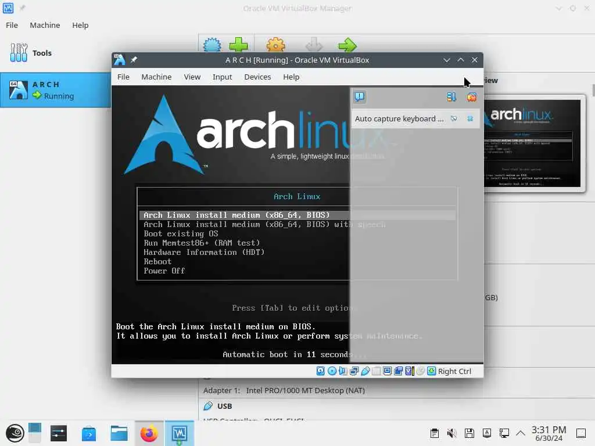Open File menu in ARCH VM window
The width and height of the screenshot is (595, 446).
[x=123, y=77]
